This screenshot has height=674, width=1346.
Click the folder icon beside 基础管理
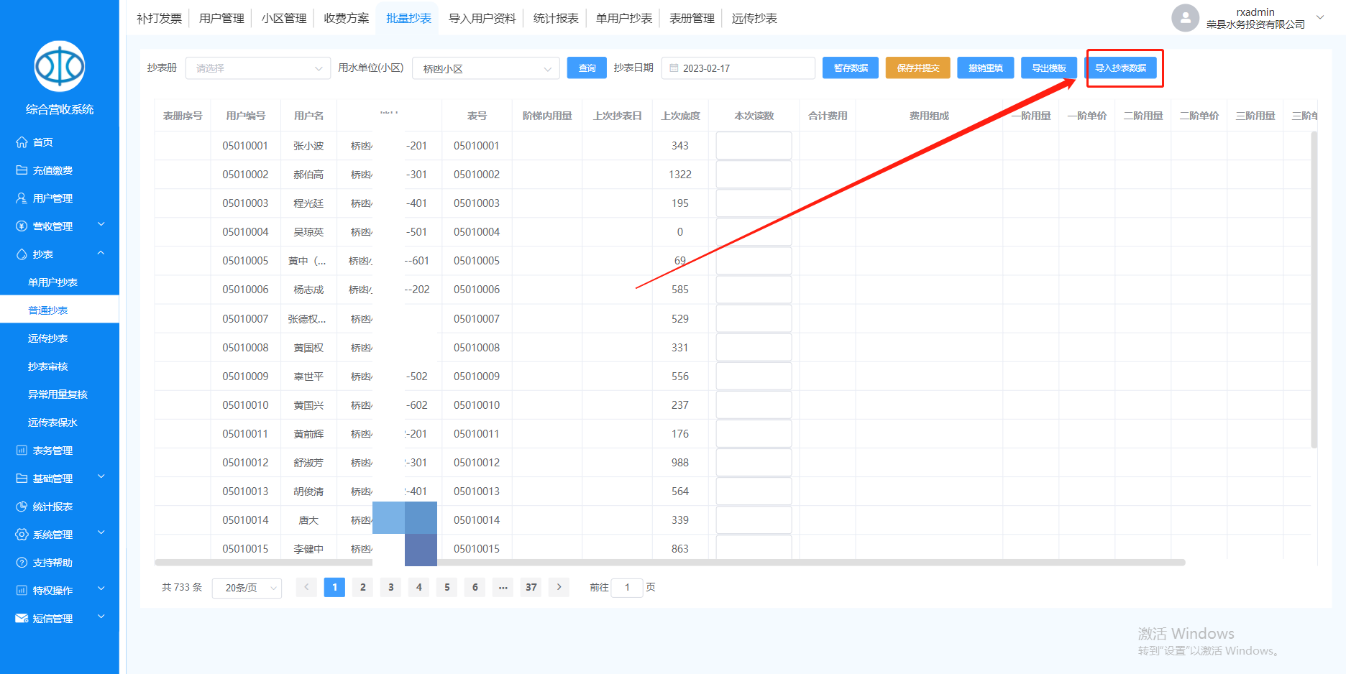[22, 479]
